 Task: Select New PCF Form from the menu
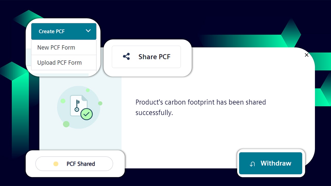[56, 48]
